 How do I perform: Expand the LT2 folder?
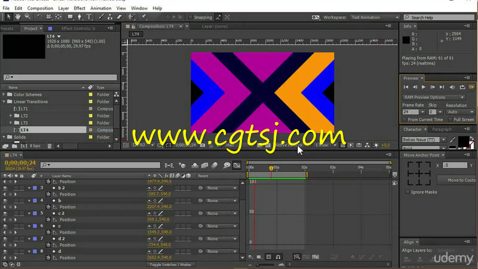click(x=11, y=116)
